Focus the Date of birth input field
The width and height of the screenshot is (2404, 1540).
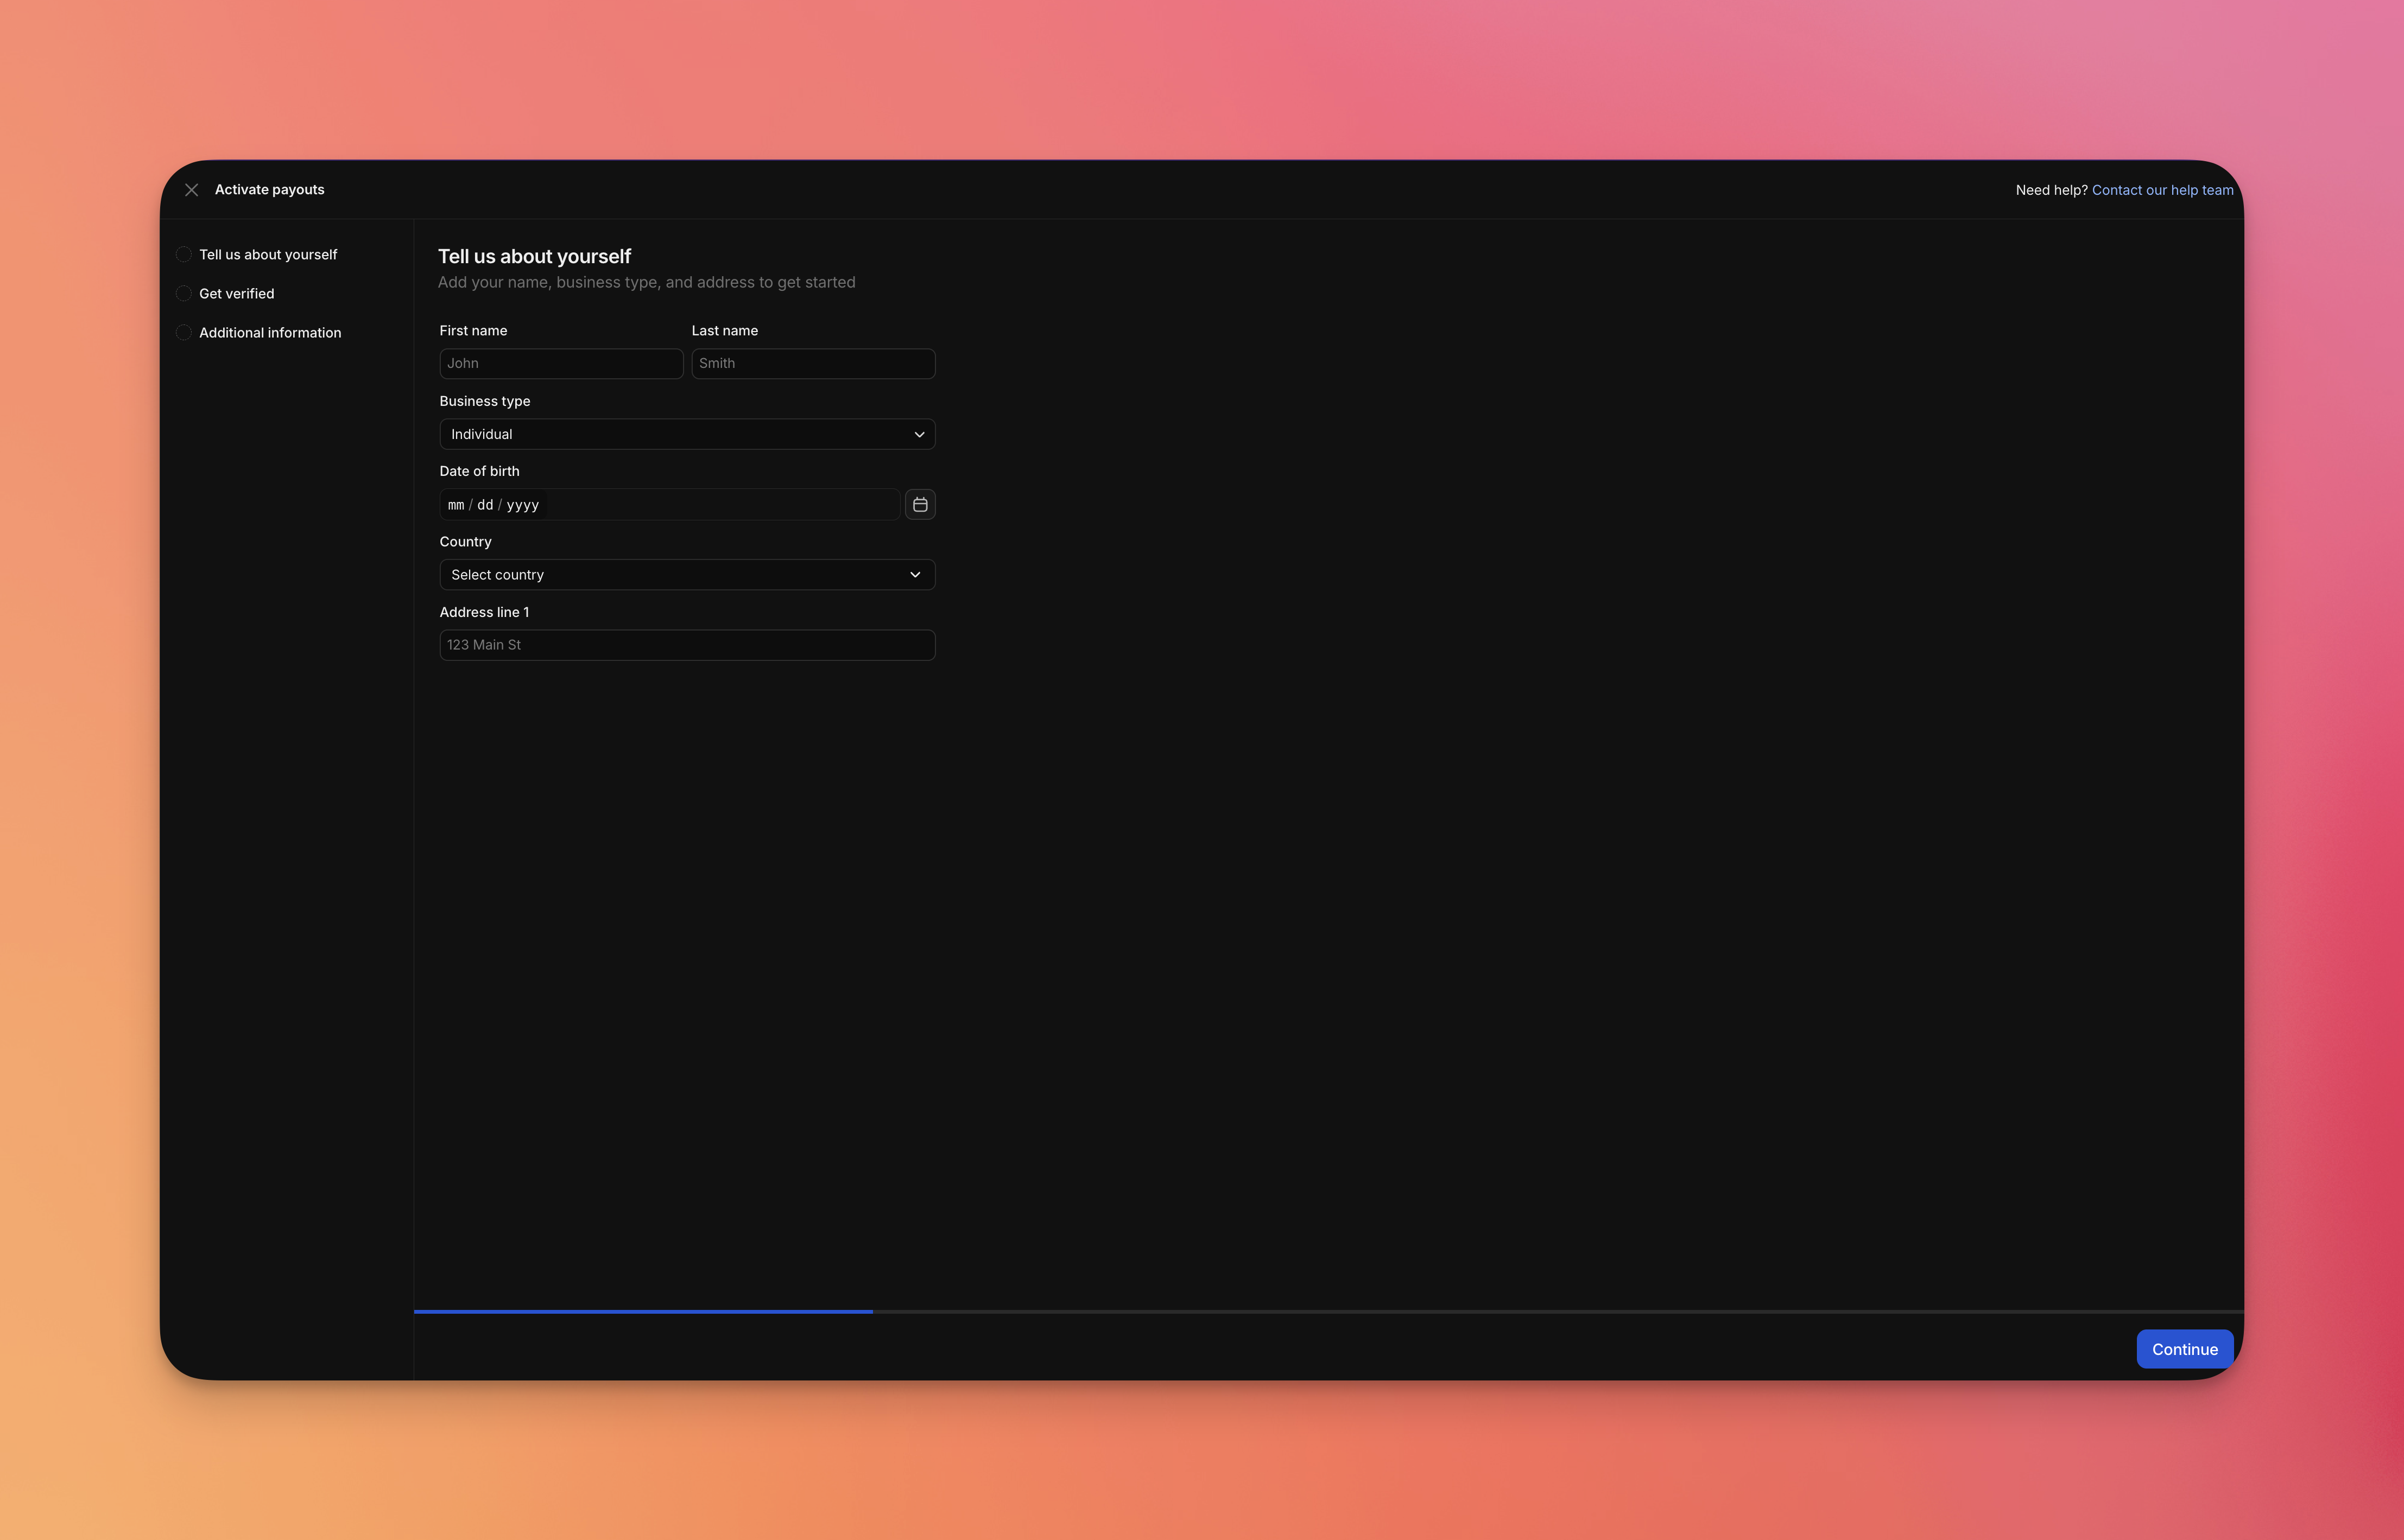(668, 504)
